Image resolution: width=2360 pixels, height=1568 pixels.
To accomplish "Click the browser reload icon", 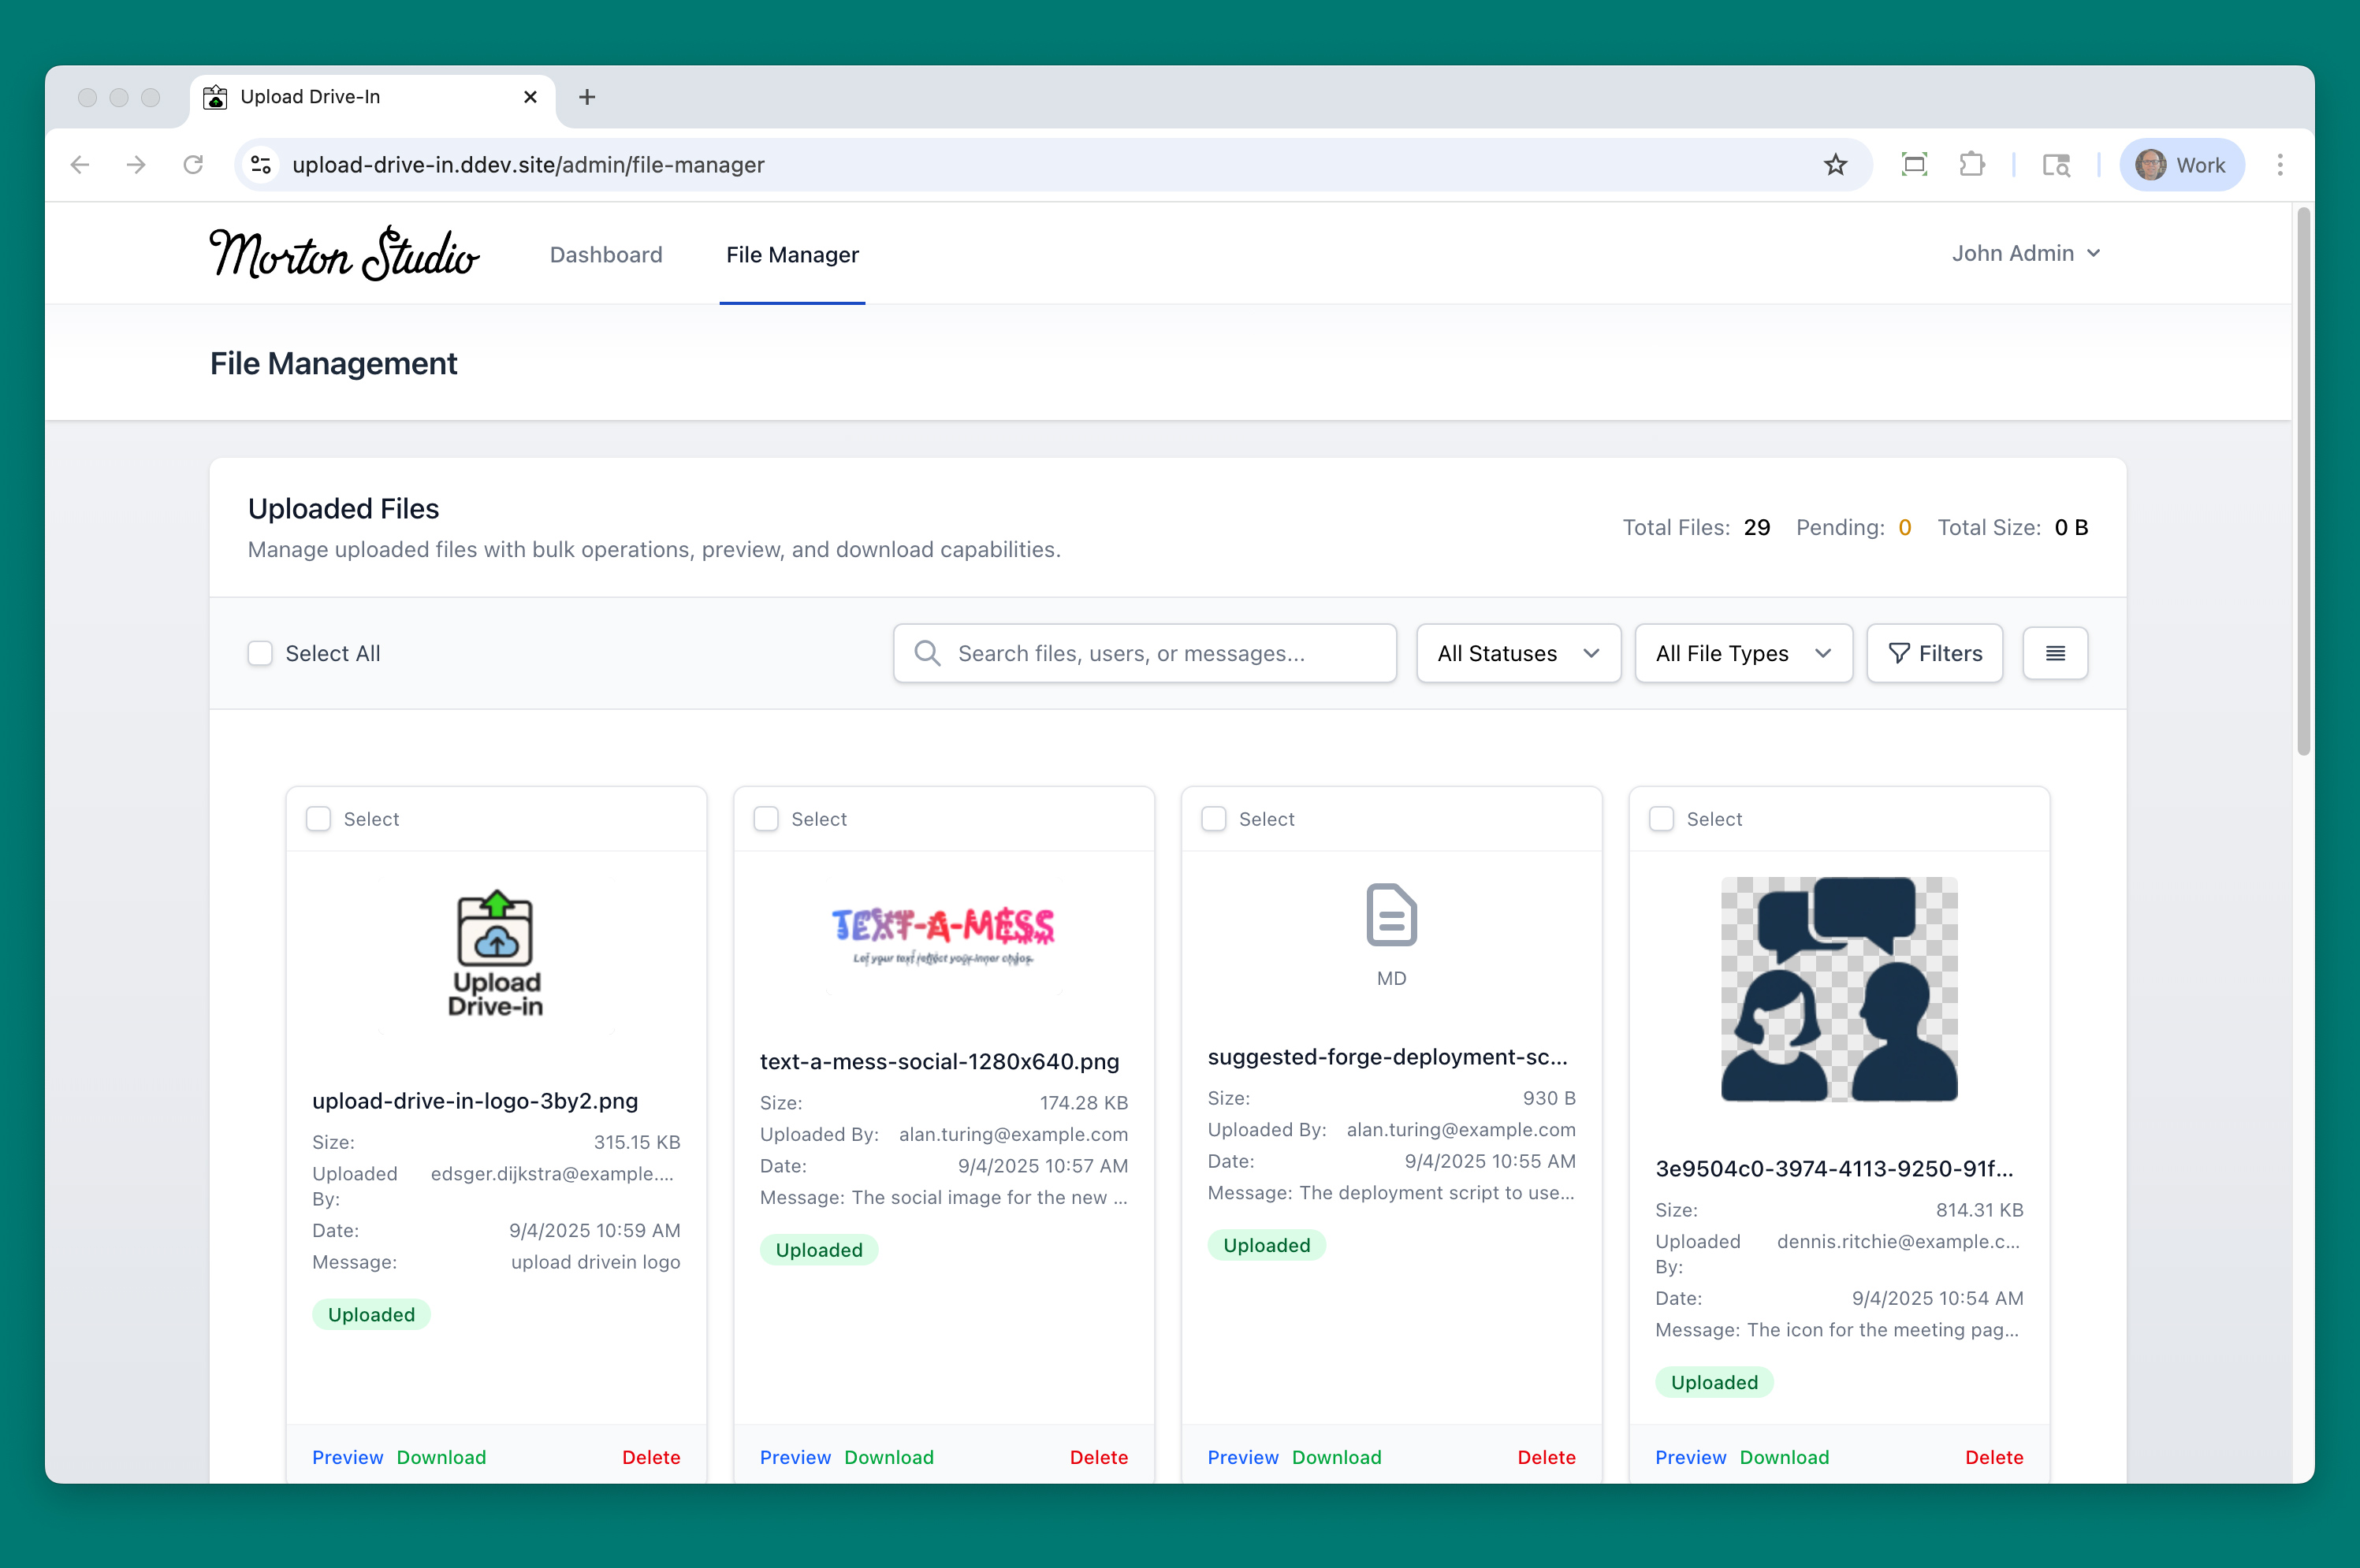I will tap(193, 165).
